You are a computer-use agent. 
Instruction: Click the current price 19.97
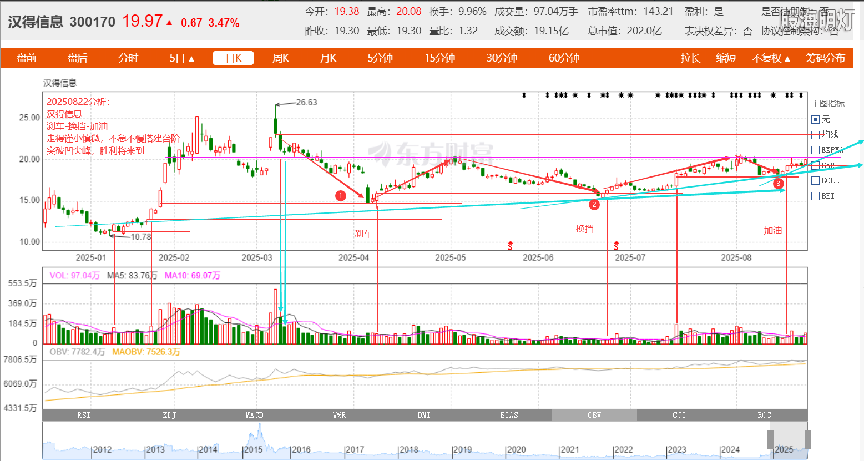point(143,21)
